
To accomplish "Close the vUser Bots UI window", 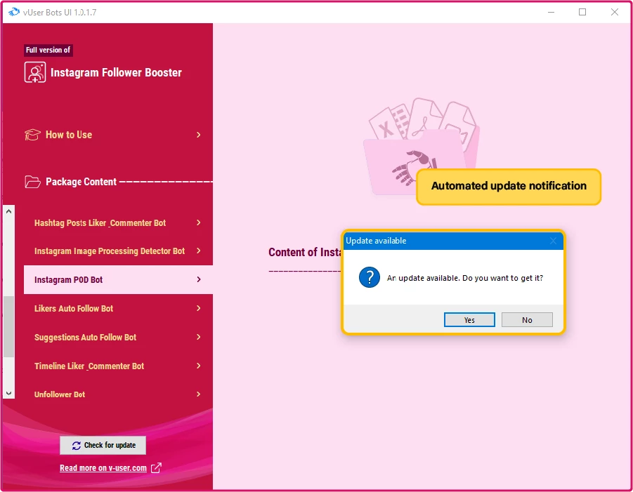I will coord(615,12).
